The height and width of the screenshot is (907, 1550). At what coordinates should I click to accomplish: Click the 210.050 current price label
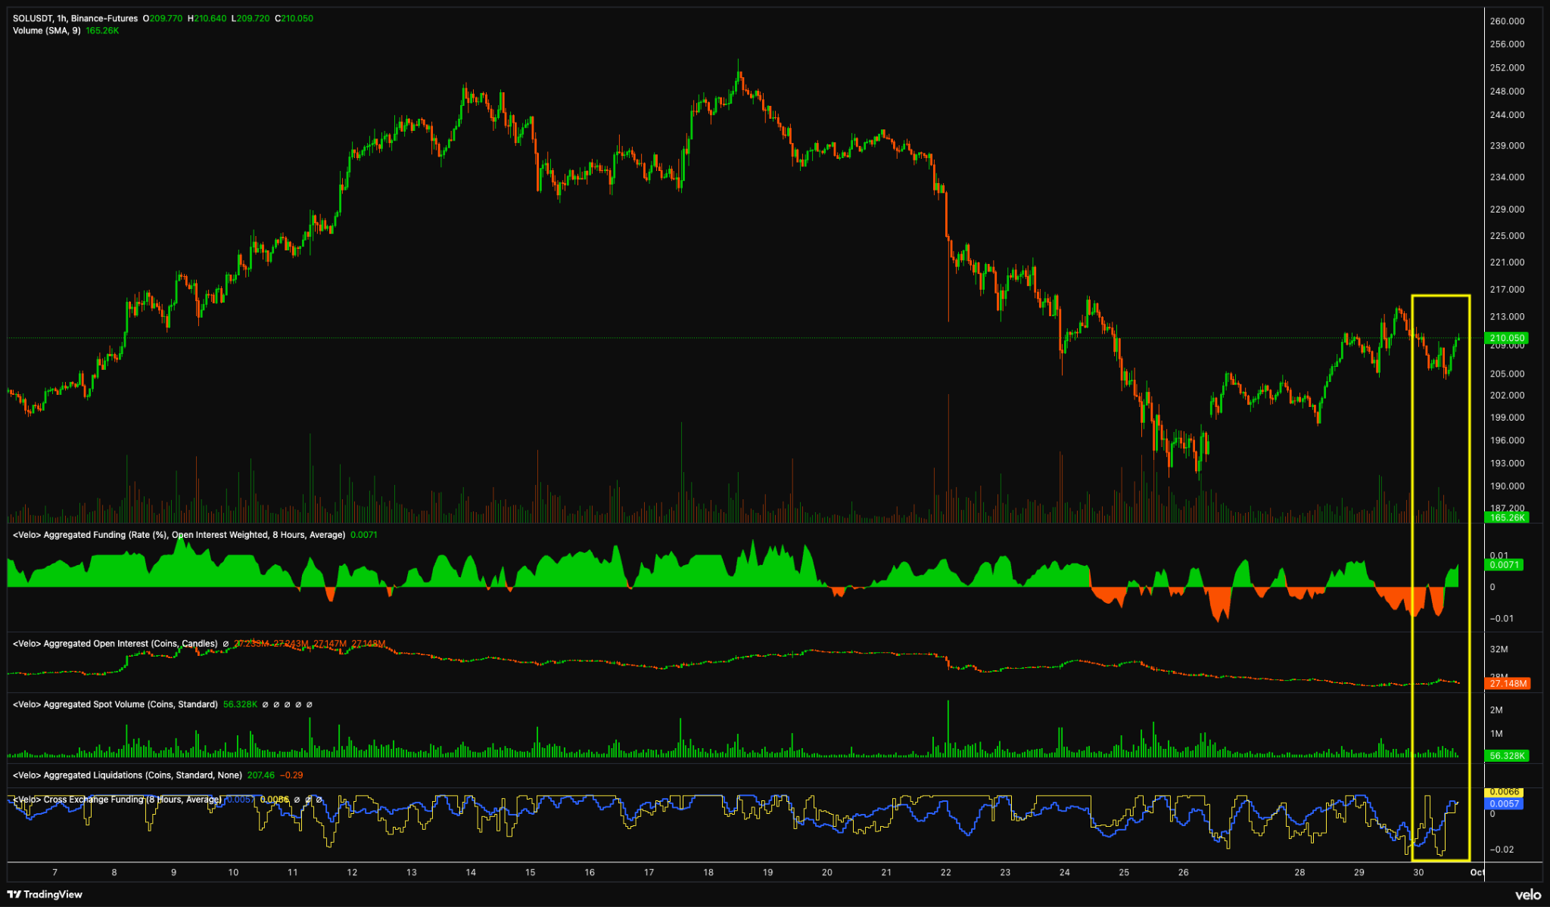pyautogui.click(x=1506, y=338)
